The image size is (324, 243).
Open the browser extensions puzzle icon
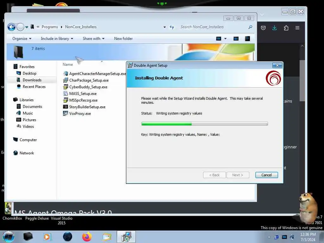(286, 28)
